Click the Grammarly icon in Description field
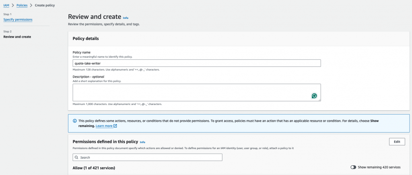Image resolution: width=412 pixels, height=175 pixels. pos(314,96)
